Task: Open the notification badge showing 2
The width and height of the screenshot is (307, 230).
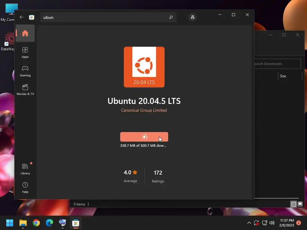Action: 299,223
